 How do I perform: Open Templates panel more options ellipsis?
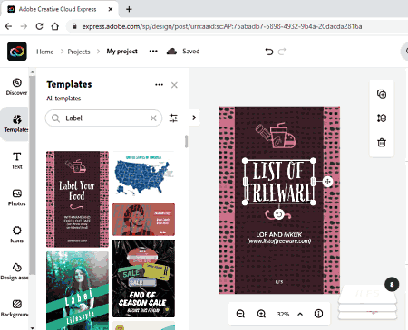pyautogui.click(x=159, y=85)
